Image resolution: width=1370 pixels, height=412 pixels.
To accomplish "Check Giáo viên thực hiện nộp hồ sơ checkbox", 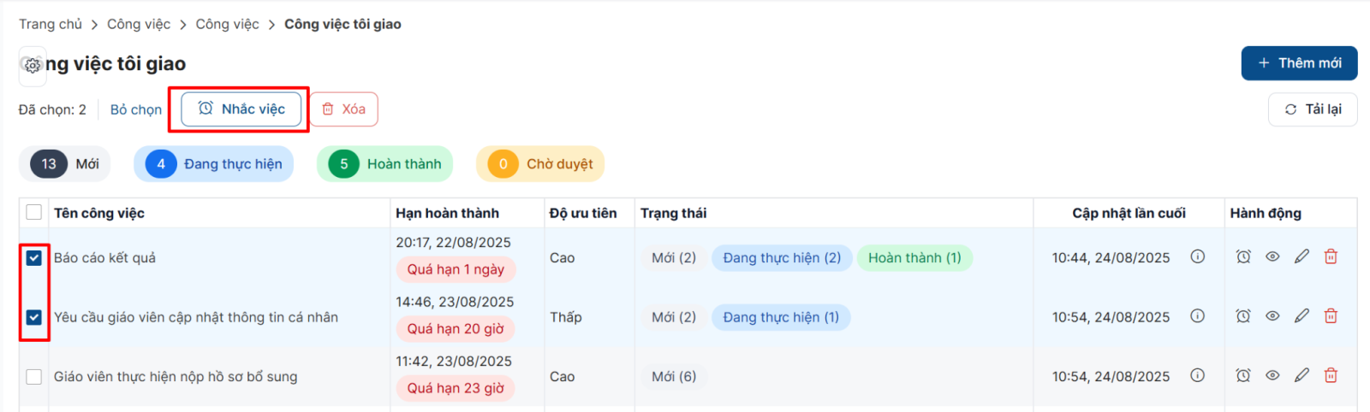I will pyautogui.click(x=34, y=377).
